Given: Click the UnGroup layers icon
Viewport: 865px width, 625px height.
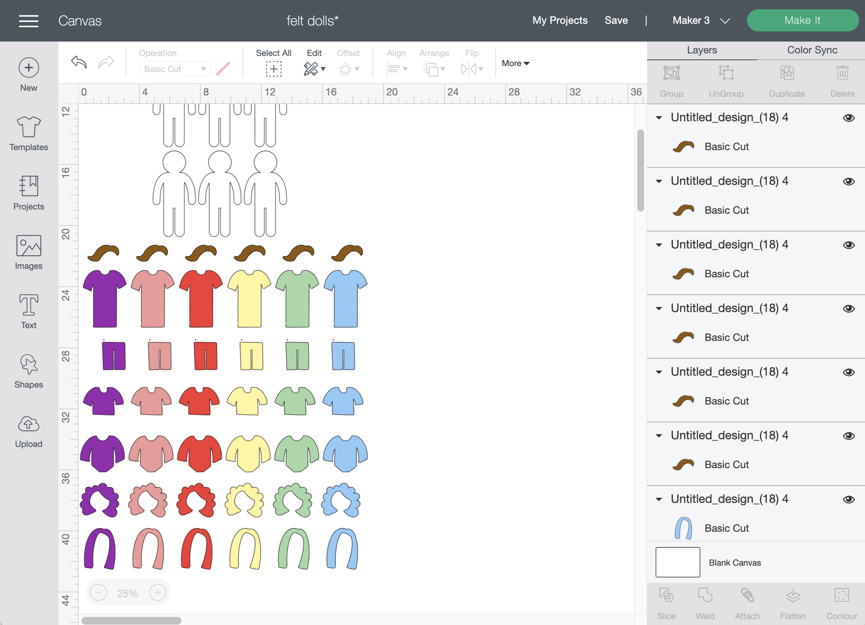Looking at the screenshot, I should tap(726, 73).
